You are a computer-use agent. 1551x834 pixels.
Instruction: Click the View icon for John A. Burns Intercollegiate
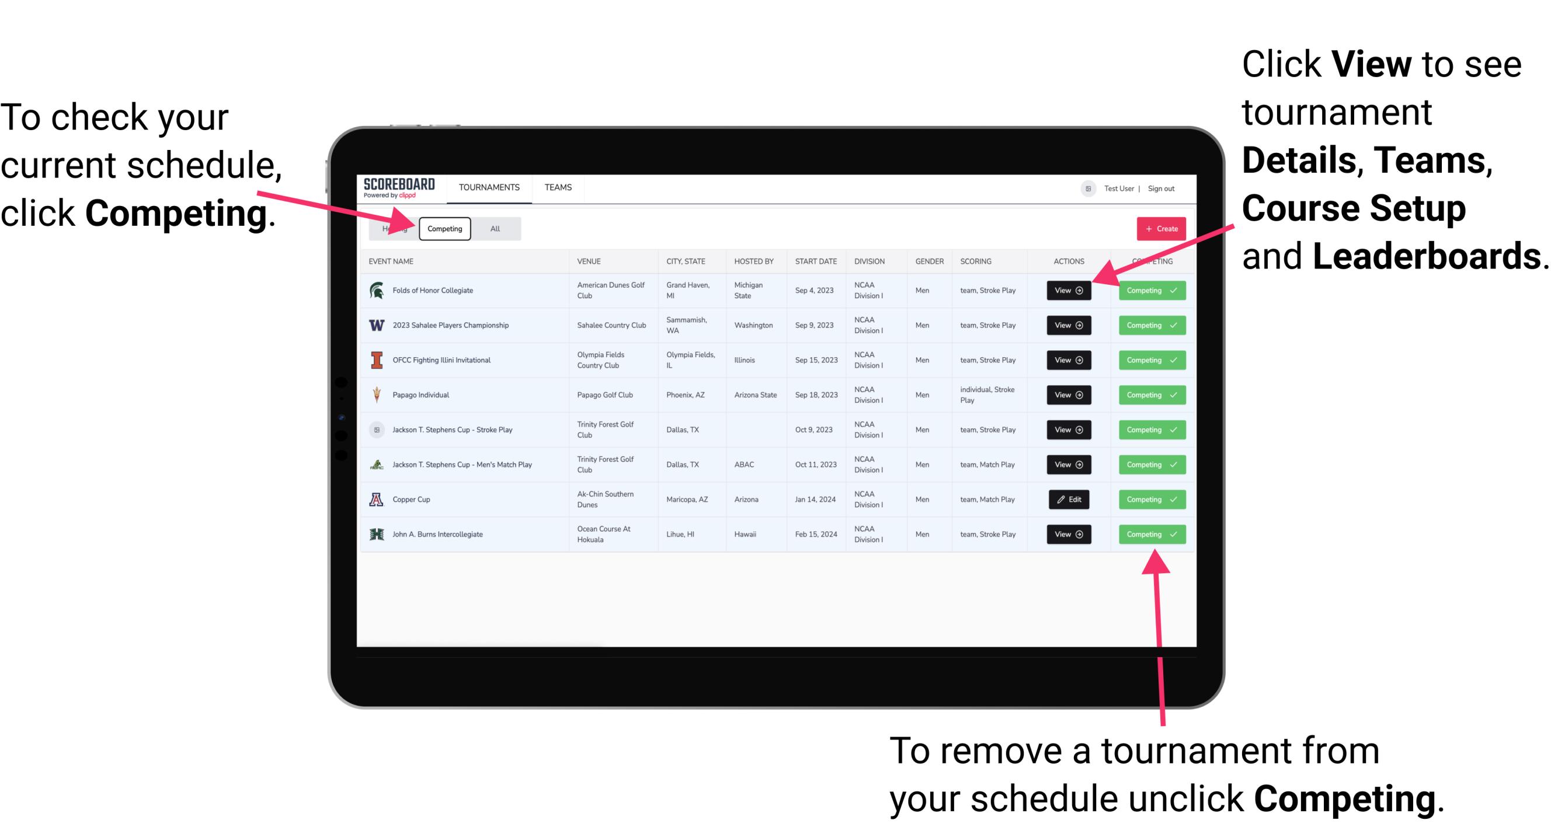(x=1068, y=534)
